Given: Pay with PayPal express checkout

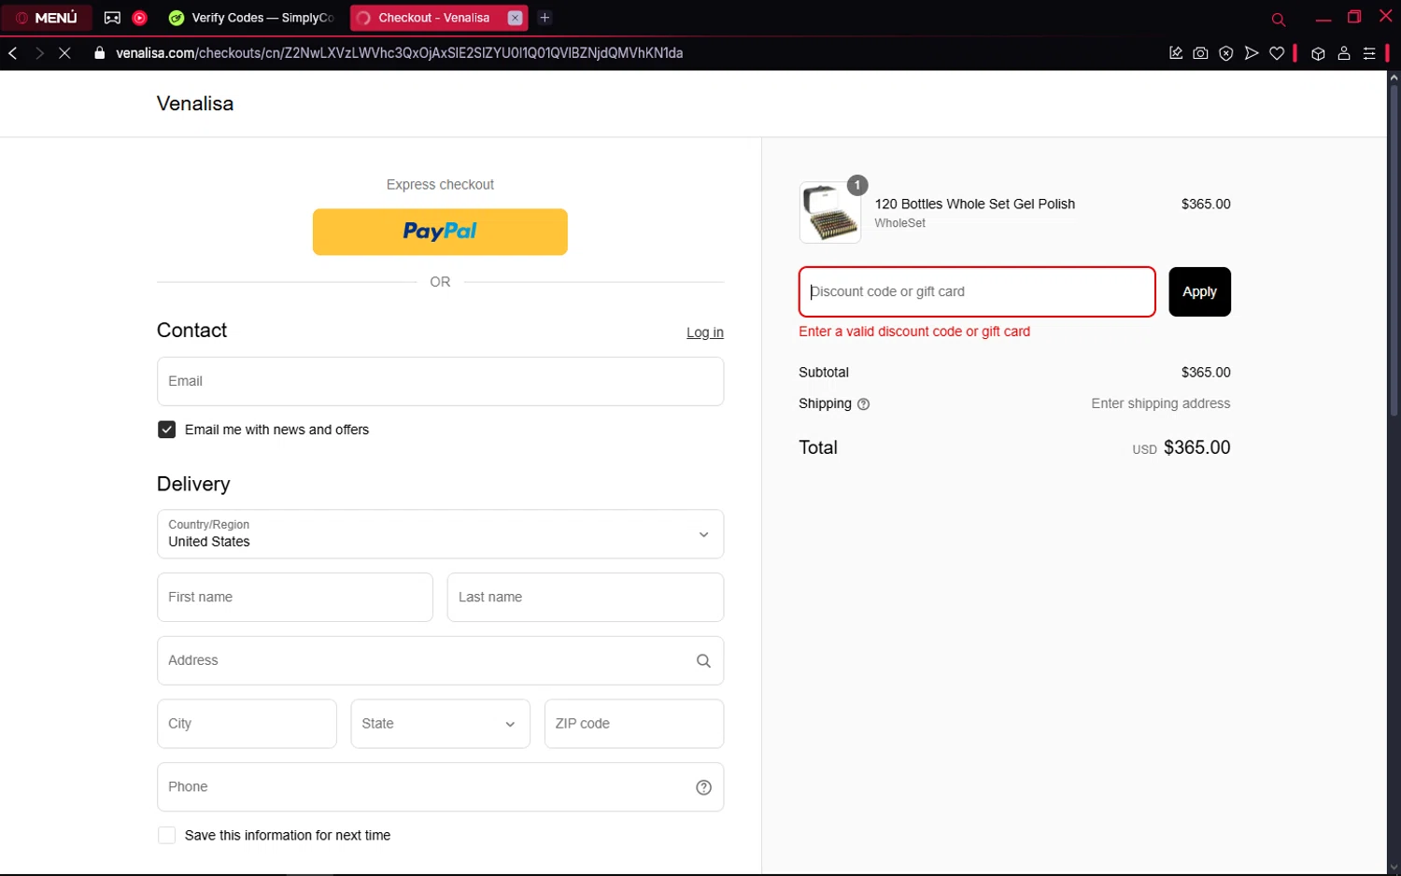Looking at the screenshot, I should point(440,232).
